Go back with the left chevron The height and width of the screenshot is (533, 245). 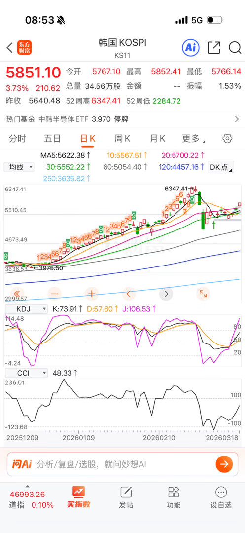(10, 48)
